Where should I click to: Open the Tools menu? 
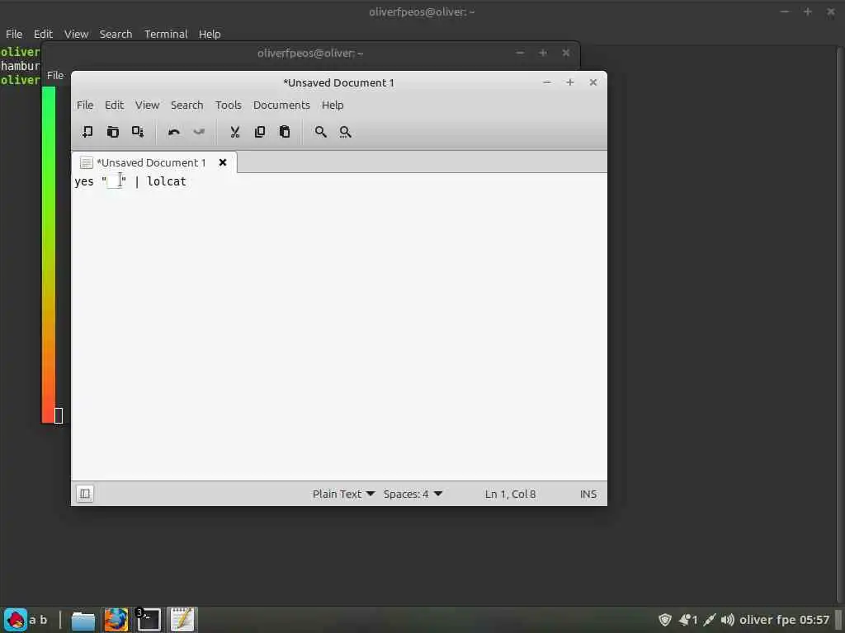coord(229,105)
